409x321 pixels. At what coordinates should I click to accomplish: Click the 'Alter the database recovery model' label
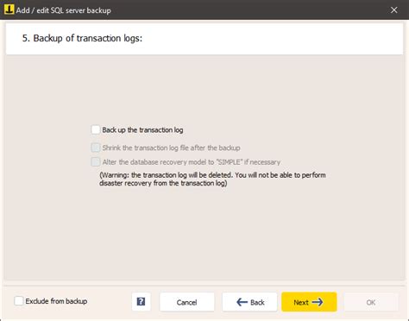coord(192,162)
